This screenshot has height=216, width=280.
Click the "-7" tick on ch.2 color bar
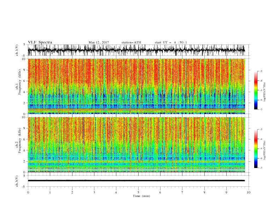coord(261,168)
